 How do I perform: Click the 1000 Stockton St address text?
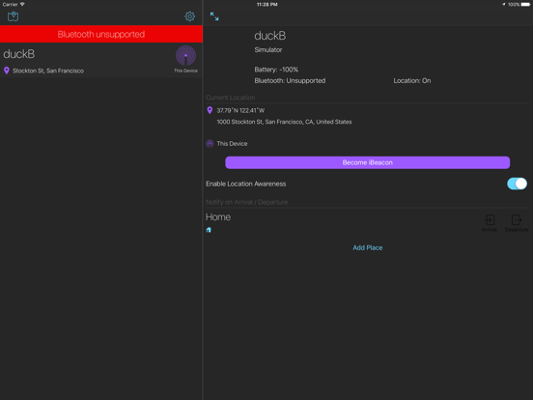click(284, 122)
